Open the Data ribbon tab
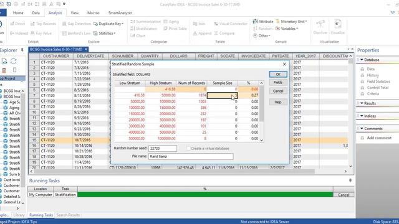This screenshot has height=224, width=399. [x=36, y=12]
